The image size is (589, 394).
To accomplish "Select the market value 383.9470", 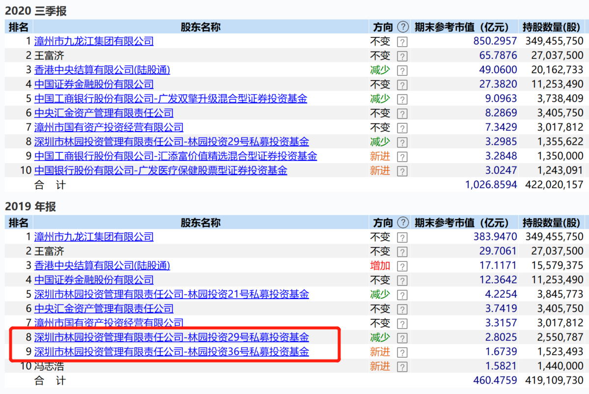I will coord(495,237).
